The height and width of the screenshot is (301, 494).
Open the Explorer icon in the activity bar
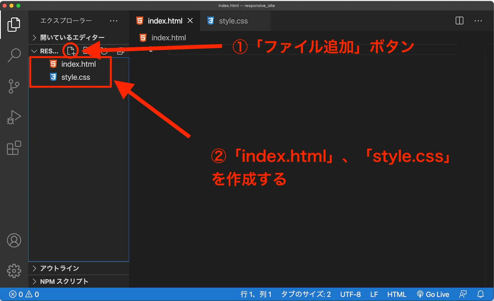[x=14, y=25]
